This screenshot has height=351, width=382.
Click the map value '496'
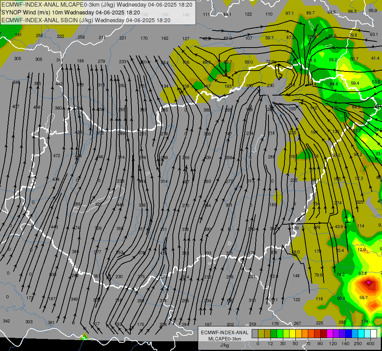(x=37, y=107)
